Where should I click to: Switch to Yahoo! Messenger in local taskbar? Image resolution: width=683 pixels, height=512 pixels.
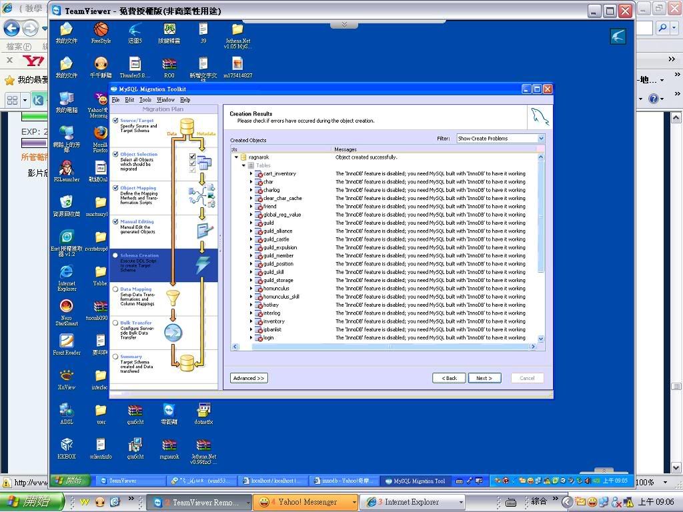(305, 502)
